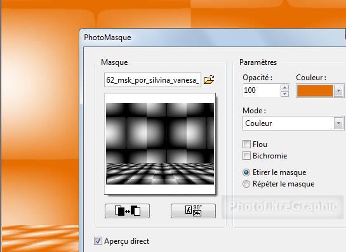346x252 pixels.
Task: Enable the Bichromie checkbox
Action: coord(246,156)
